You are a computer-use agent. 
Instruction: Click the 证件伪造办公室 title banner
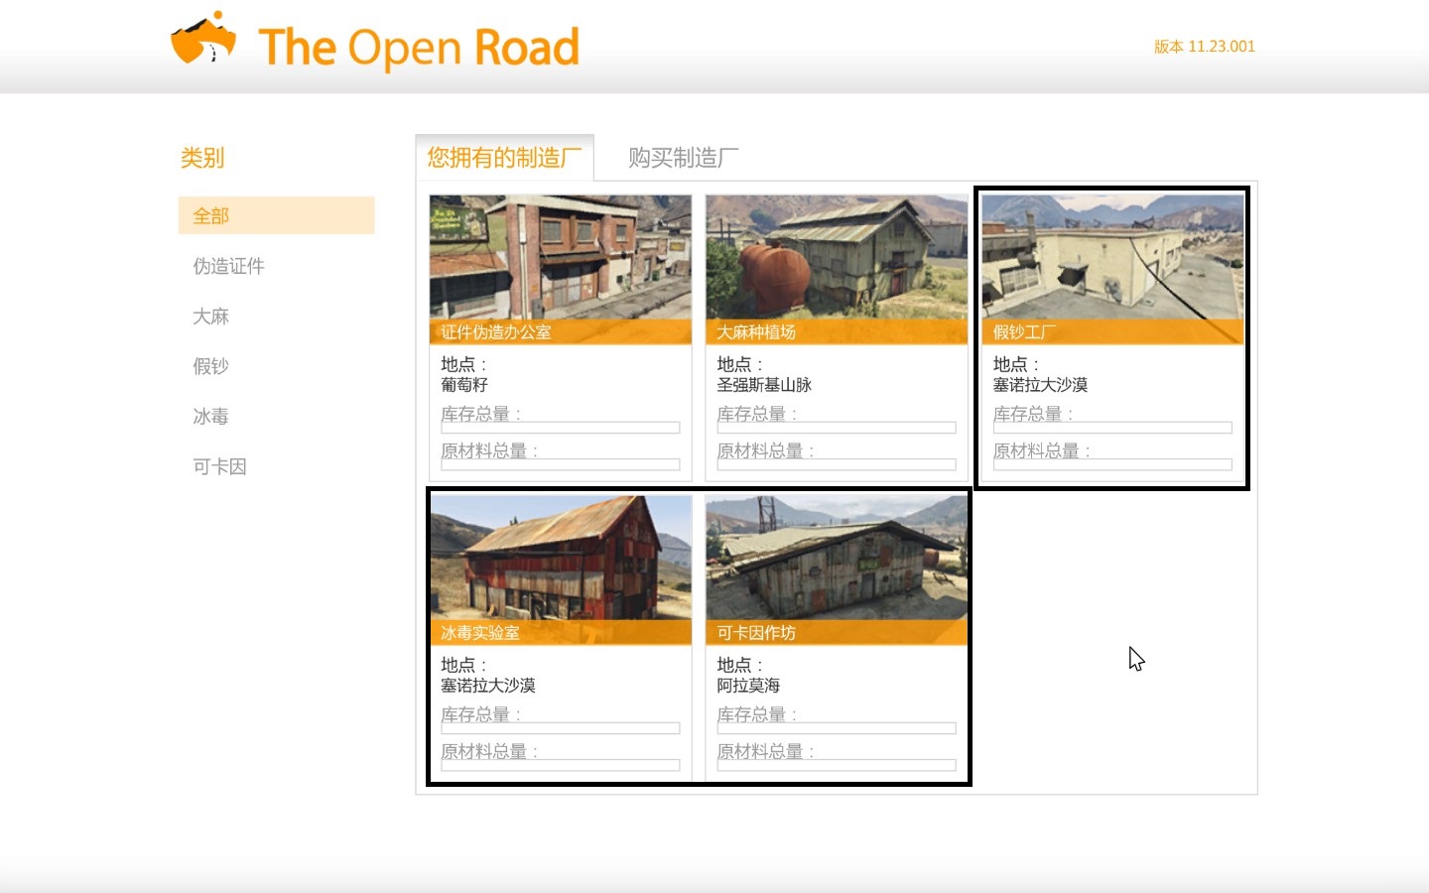[x=561, y=332]
